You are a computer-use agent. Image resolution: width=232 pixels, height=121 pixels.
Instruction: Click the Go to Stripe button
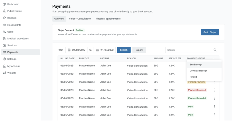point(210,32)
